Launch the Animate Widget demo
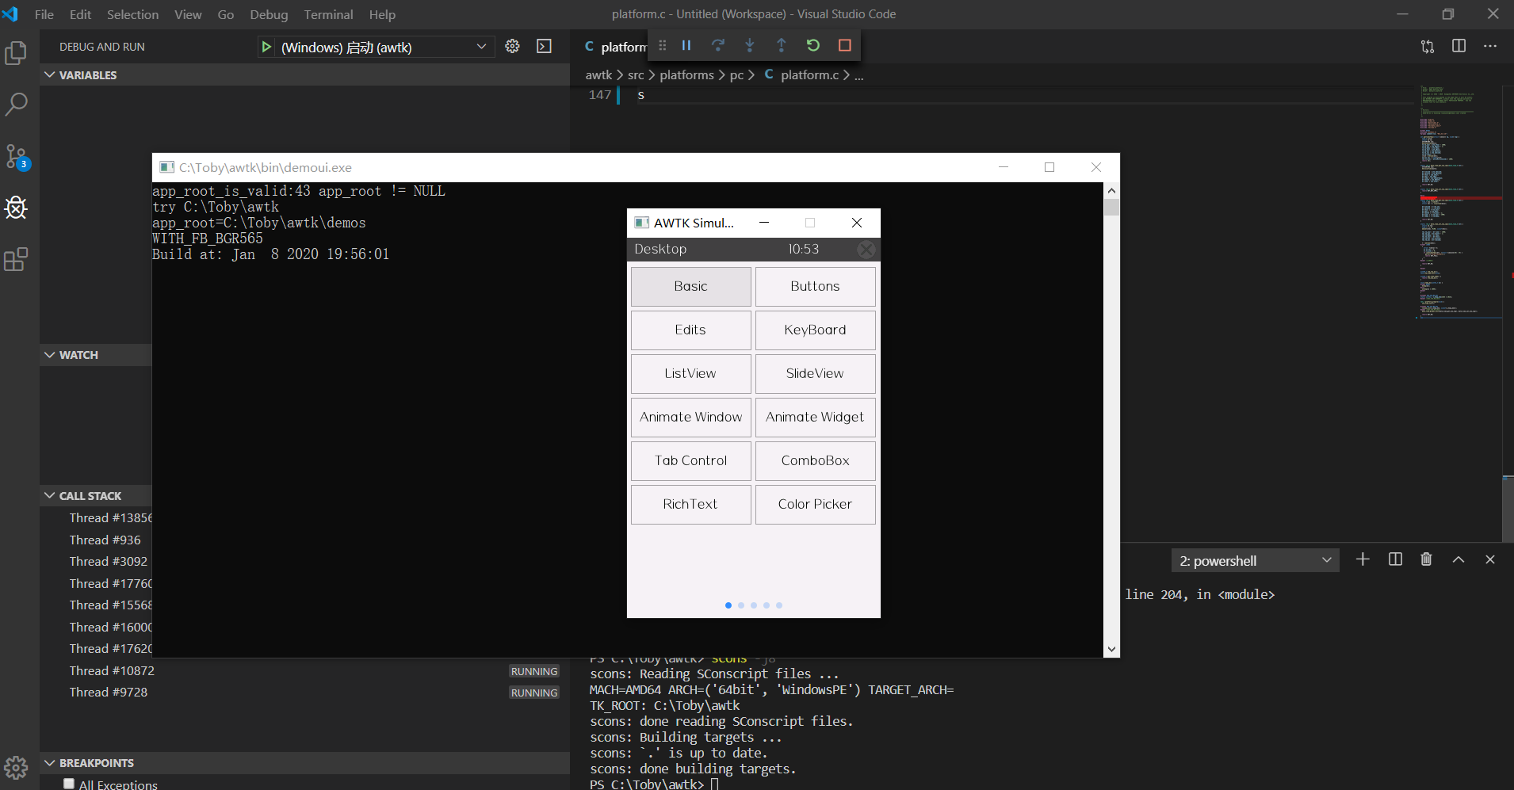Image resolution: width=1514 pixels, height=790 pixels. pyautogui.click(x=815, y=417)
